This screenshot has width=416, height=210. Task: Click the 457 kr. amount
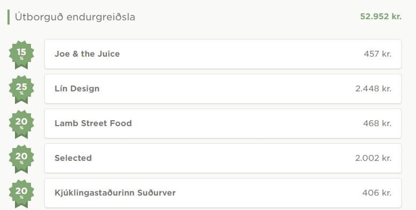[377, 54]
